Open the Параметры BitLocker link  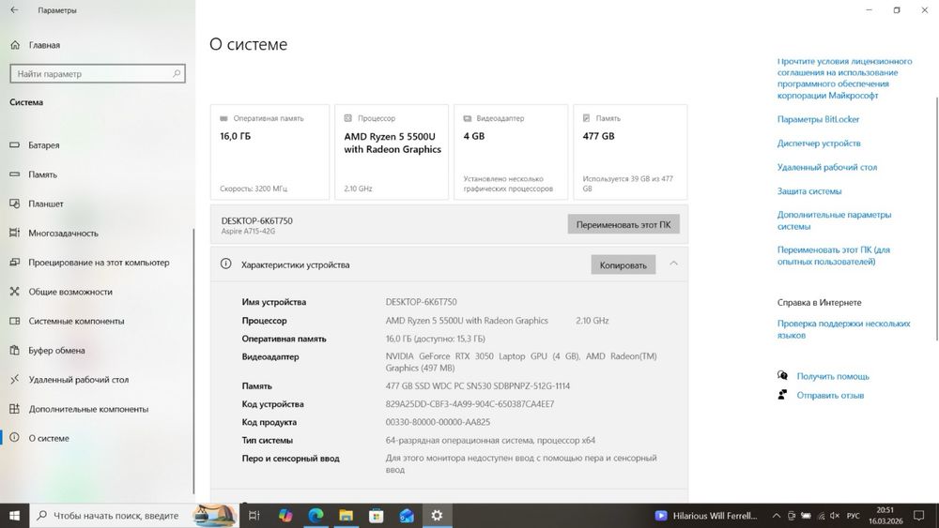pyautogui.click(x=818, y=119)
